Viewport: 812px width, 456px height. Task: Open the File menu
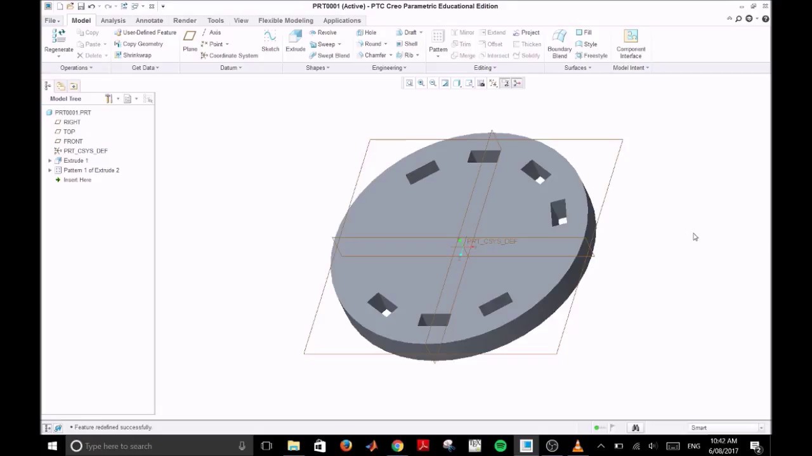click(52, 20)
